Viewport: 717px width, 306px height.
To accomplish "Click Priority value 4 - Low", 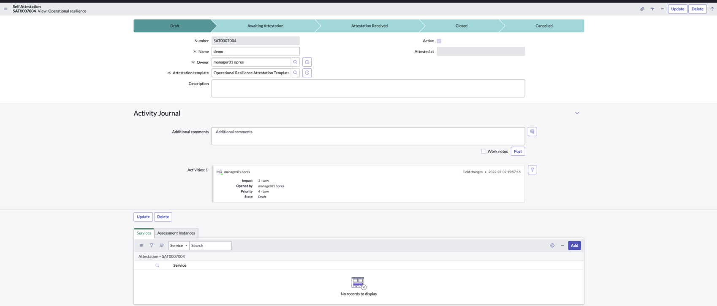I will pos(263,192).
